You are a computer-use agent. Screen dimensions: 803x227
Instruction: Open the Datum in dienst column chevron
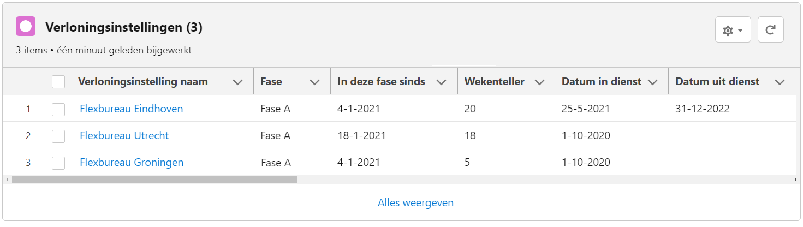652,82
